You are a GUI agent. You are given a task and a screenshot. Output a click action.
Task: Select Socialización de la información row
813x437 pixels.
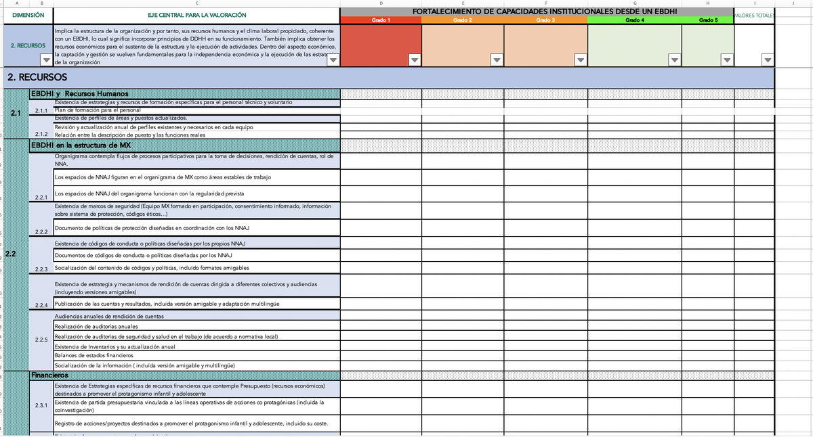[x=196, y=365]
